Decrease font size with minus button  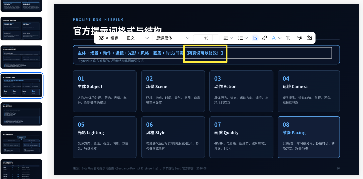click(197, 38)
